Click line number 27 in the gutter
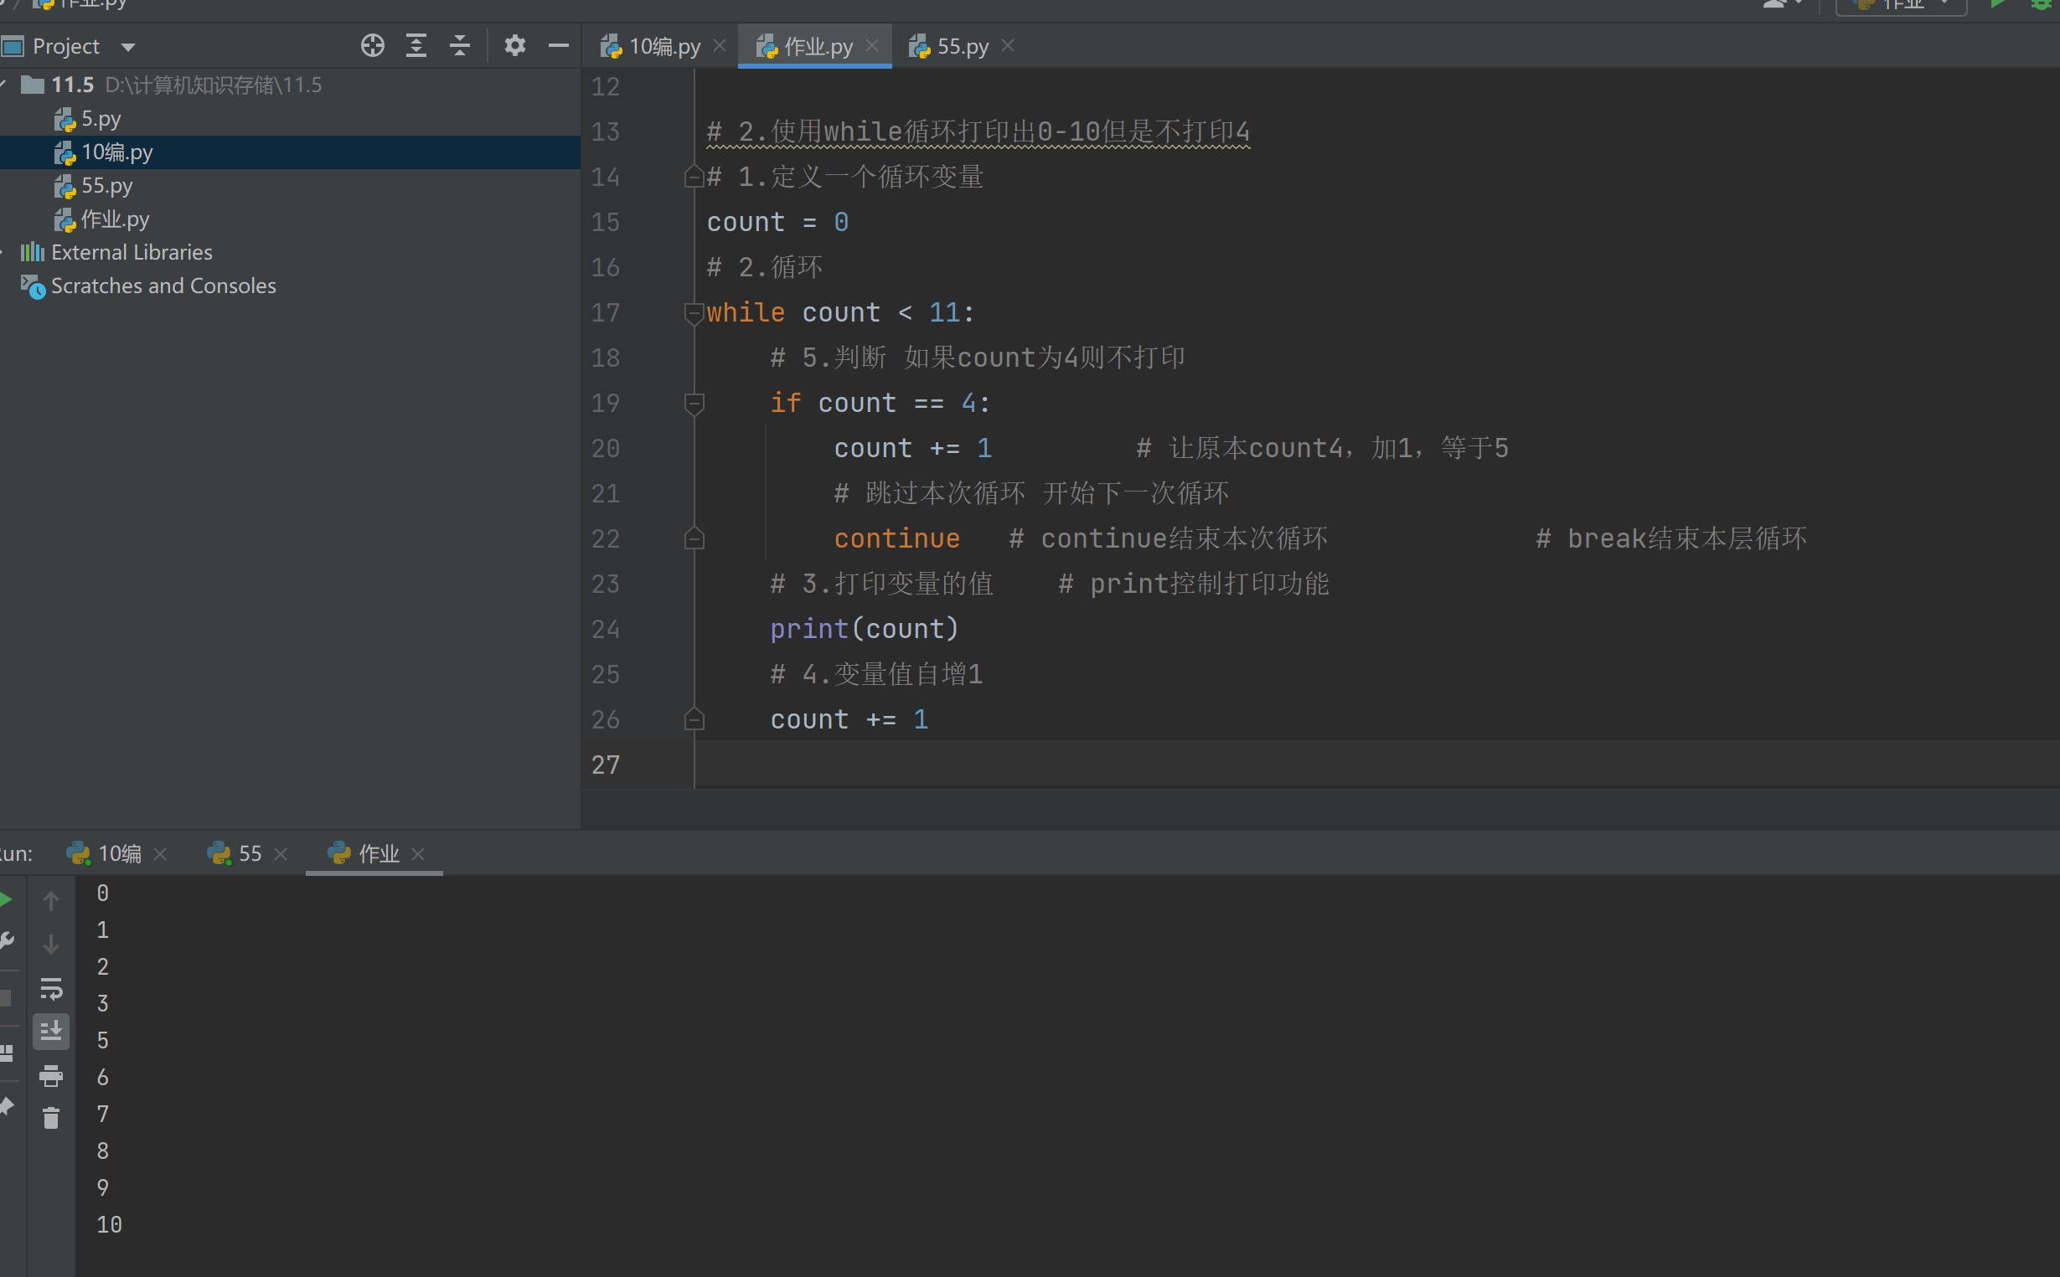The height and width of the screenshot is (1277, 2060). point(606,765)
